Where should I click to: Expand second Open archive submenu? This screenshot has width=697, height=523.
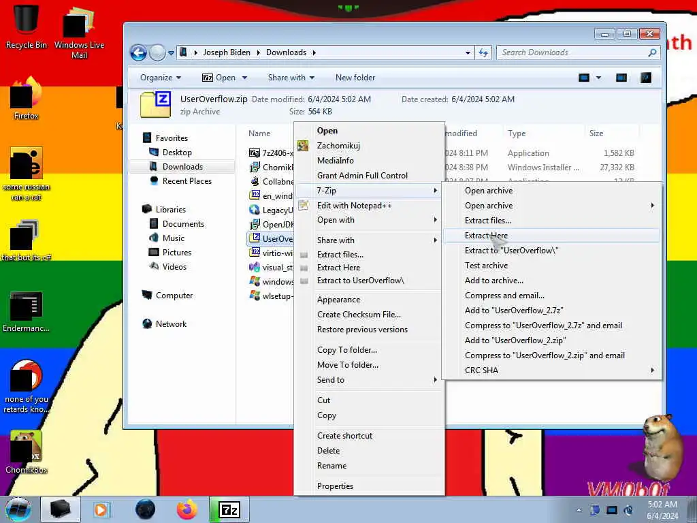click(551, 206)
